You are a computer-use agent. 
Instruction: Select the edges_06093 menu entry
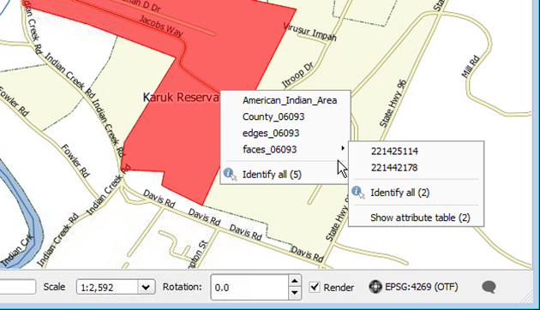pyautogui.click(x=271, y=133)
